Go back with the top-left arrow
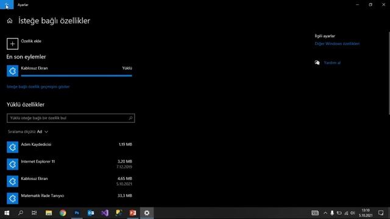 click(x=7, y=4)
